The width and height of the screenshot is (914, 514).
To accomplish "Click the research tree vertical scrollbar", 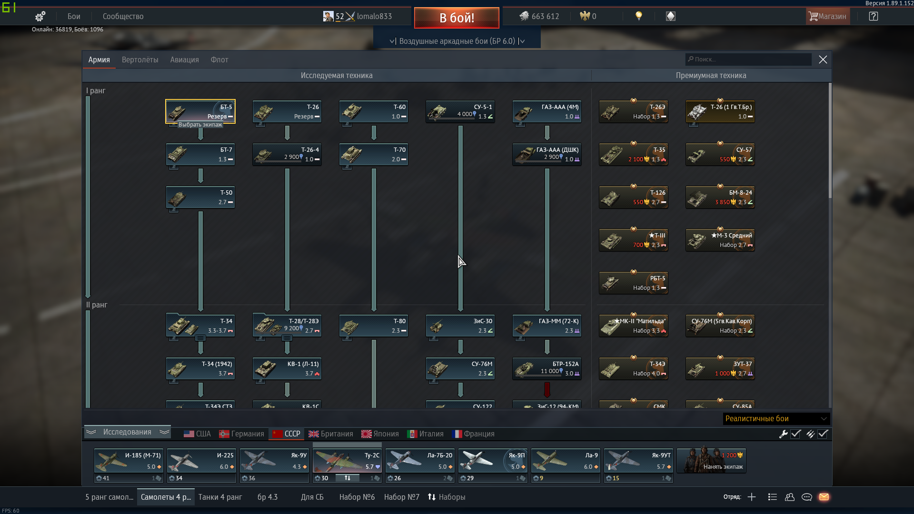I will click(x=830, y=141).
